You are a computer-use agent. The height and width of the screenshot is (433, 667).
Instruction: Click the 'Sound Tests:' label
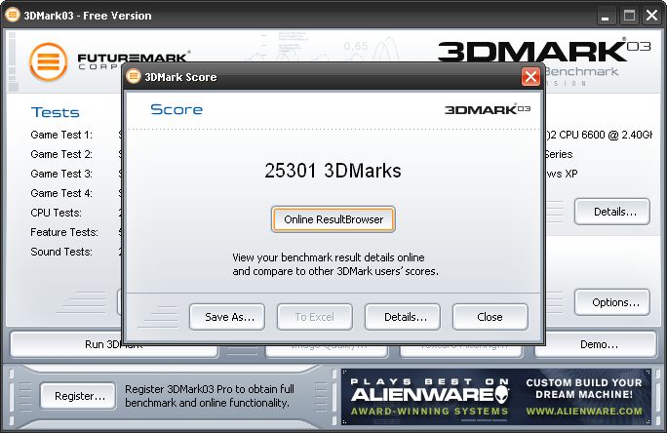point(61,252)
